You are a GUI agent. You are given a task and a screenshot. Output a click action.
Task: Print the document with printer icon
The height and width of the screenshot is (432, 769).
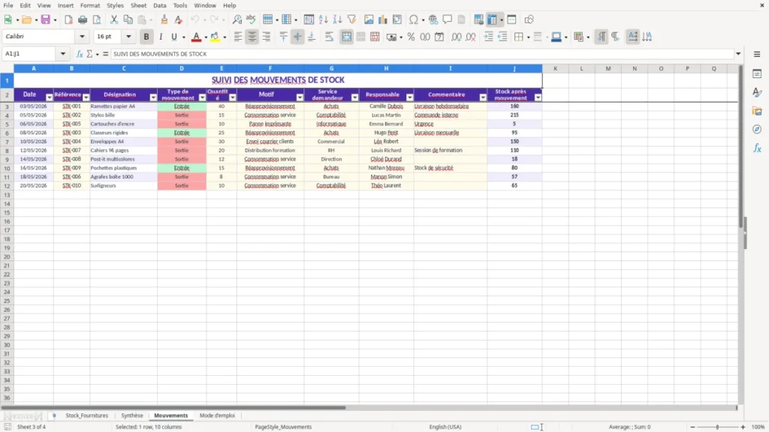click(x=83, y=19)
